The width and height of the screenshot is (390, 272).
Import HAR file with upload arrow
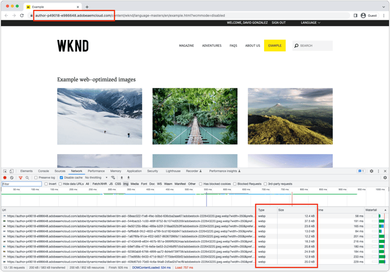tap(122, 178)
